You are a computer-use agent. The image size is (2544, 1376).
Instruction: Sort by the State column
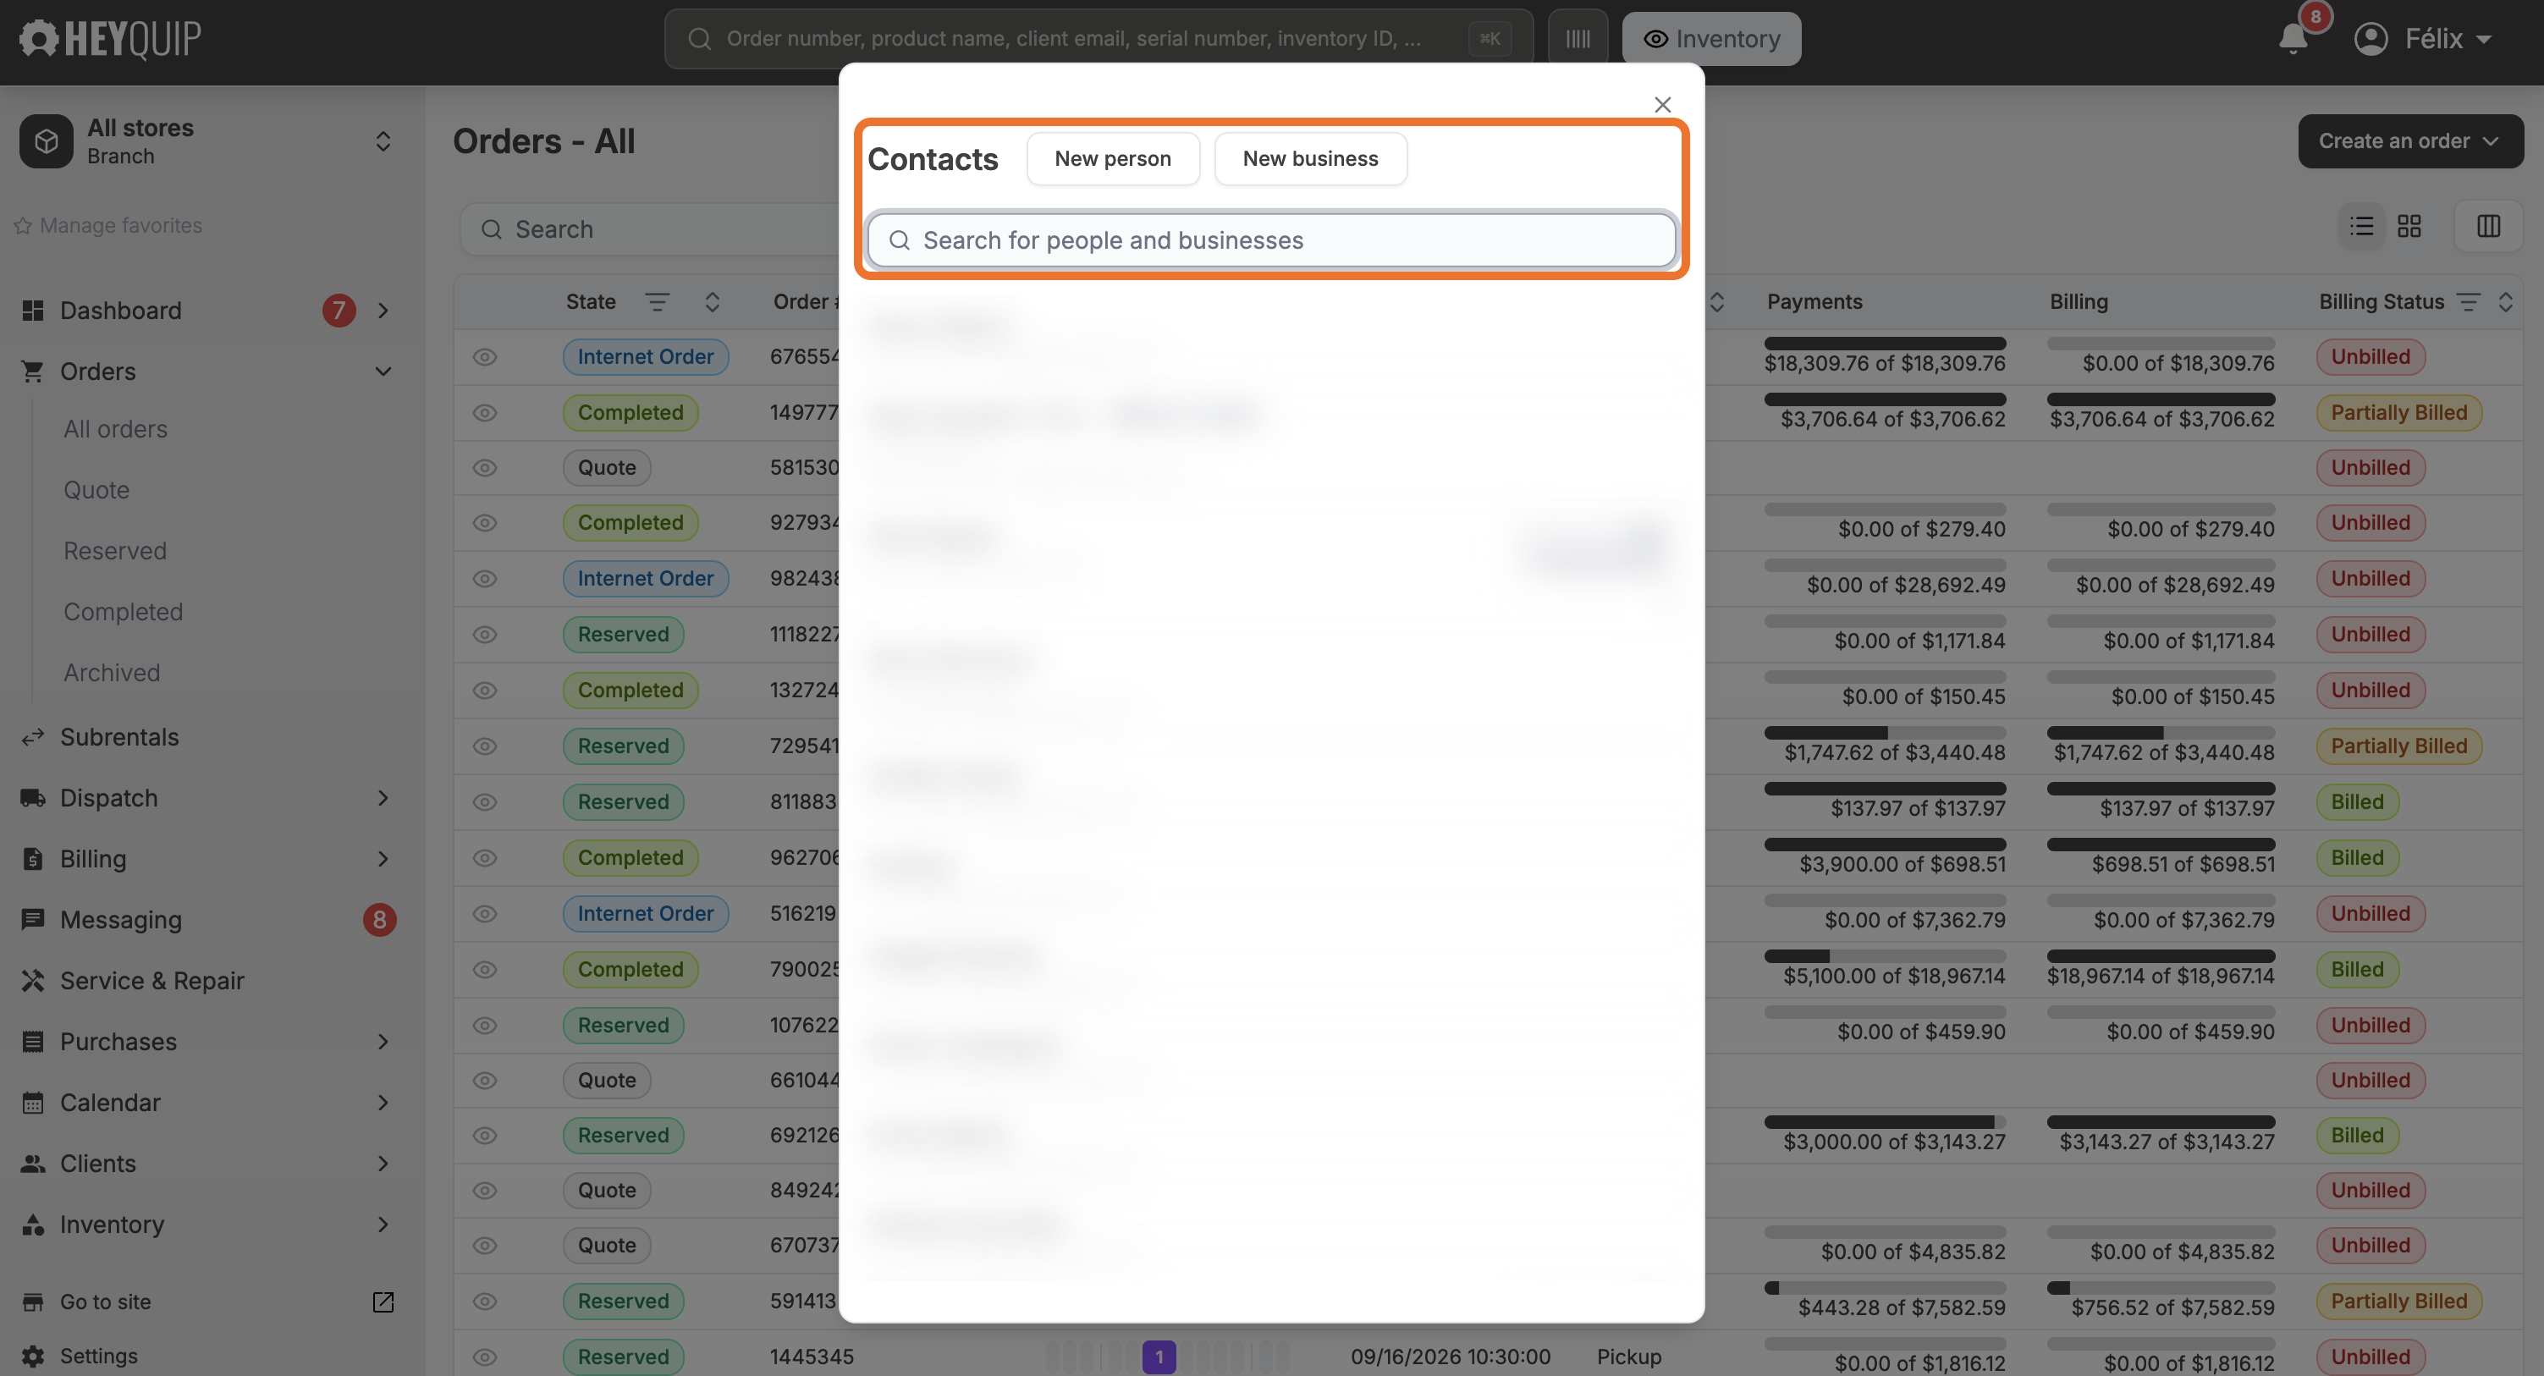(x=712, y=302)
